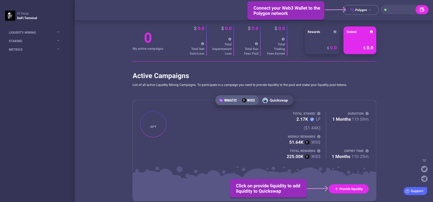Click the 51.64K weekly rewards value
This screenshot has width=433, height=202.
pos(296,142)
